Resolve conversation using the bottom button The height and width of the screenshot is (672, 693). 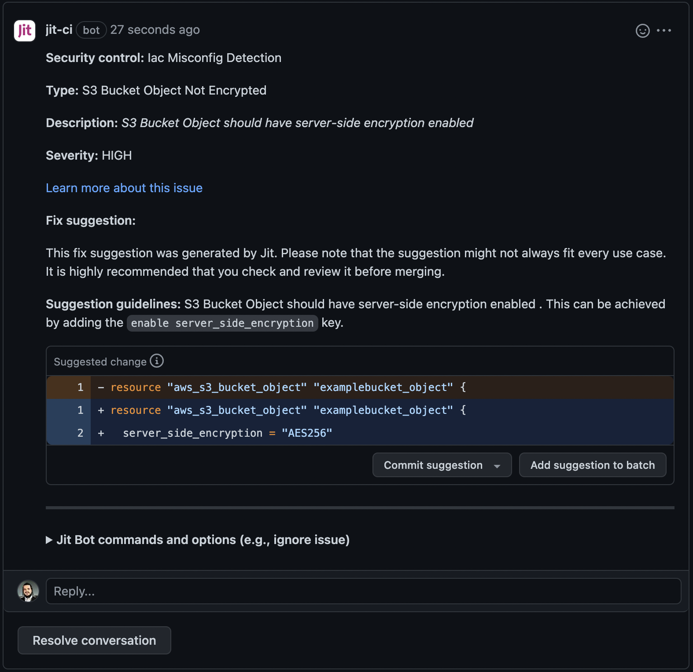94,640
